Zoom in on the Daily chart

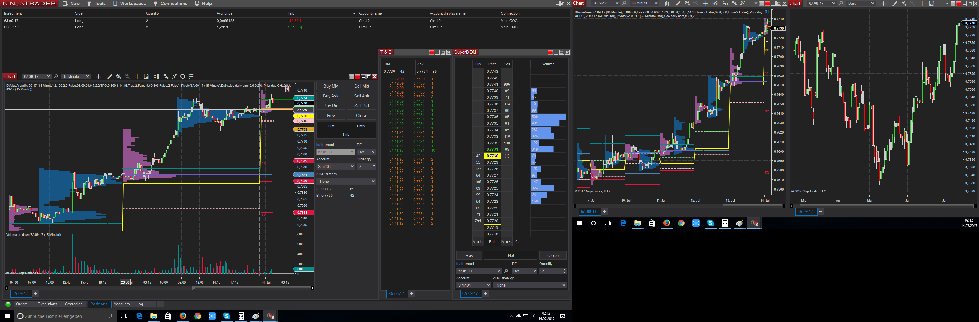click(x=904, y=3)
